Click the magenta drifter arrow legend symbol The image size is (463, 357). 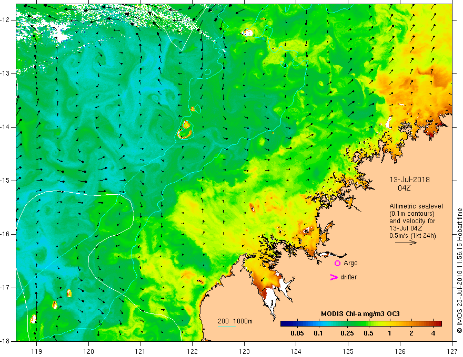334,277
